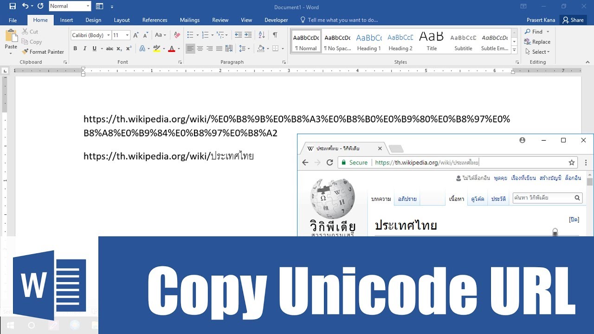Apply borders with the borders icon
Image resolution: width=594 pixels, height=334 pixels.
click(x=276, y=48)
